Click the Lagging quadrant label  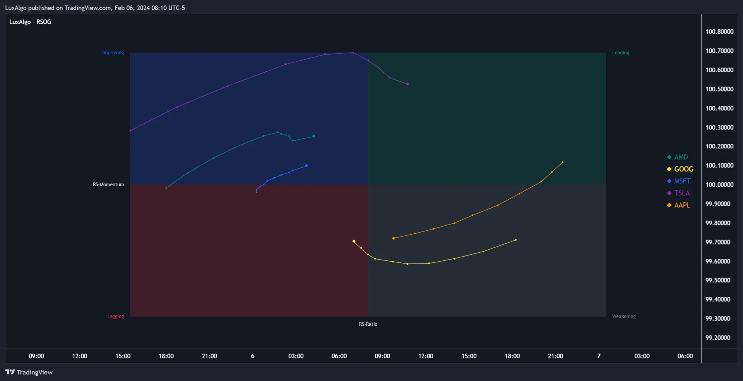(x=116, y=316)
